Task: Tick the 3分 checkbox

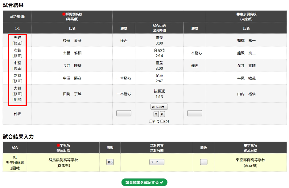Action: point(162,121)
